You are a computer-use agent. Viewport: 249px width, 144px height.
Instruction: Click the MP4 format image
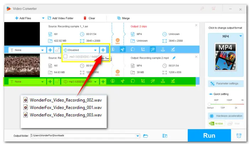coord(226,57)
